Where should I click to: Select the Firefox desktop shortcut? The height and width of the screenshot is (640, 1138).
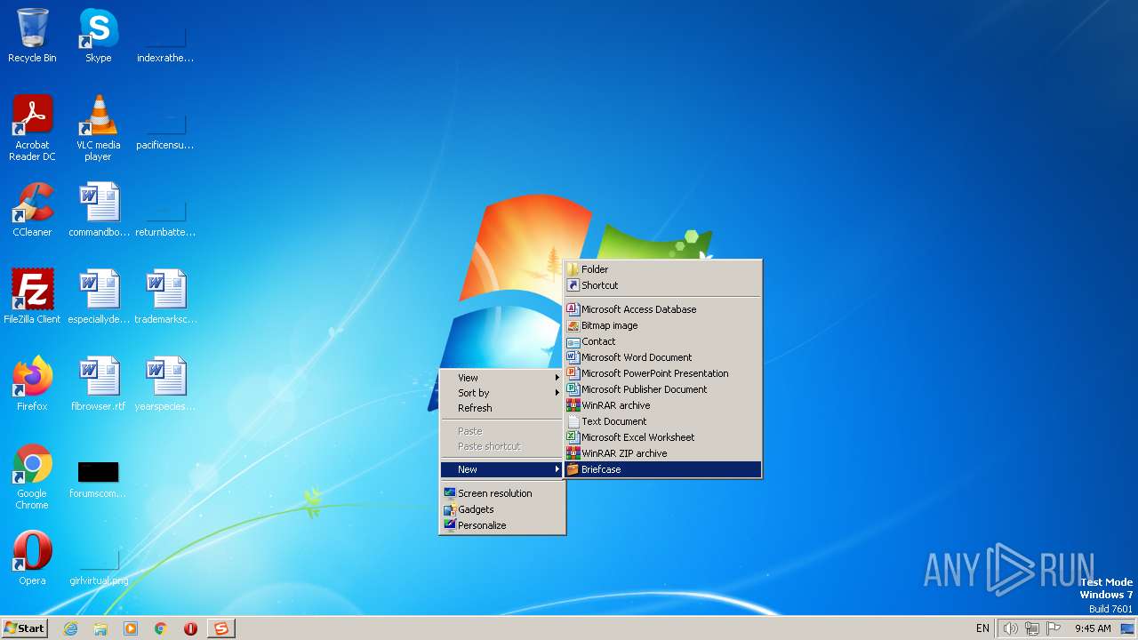coord(32,384)
